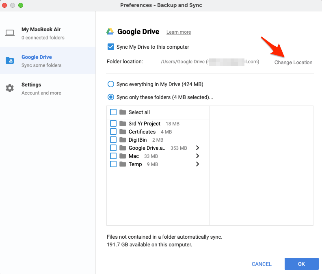Image resolution: width=322 pixels, height=274 pixels.
Task: Click the Settings gear icon
Action: [x=10, y=88]
